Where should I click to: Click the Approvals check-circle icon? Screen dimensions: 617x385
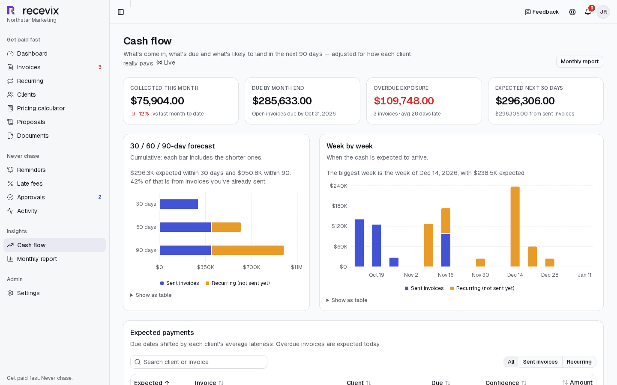click(10, 197)
